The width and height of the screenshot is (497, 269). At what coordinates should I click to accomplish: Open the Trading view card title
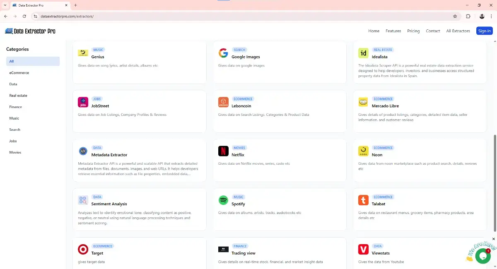click(244, 253)
